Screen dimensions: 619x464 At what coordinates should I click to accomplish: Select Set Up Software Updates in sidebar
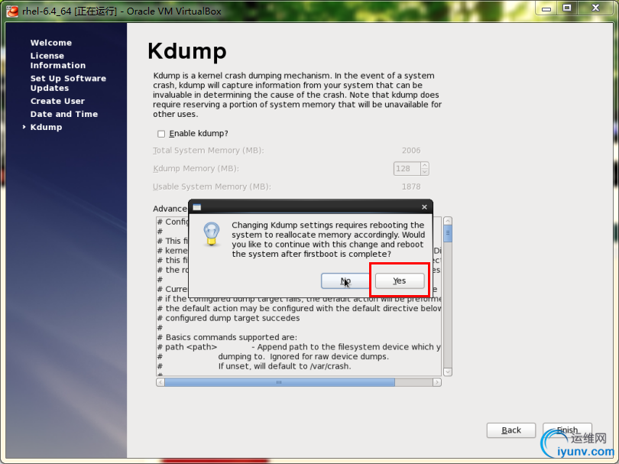pyautogui.click(x=68, y=83)
